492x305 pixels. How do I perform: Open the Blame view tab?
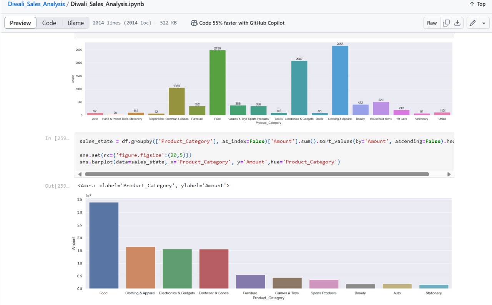click(76, 23)
